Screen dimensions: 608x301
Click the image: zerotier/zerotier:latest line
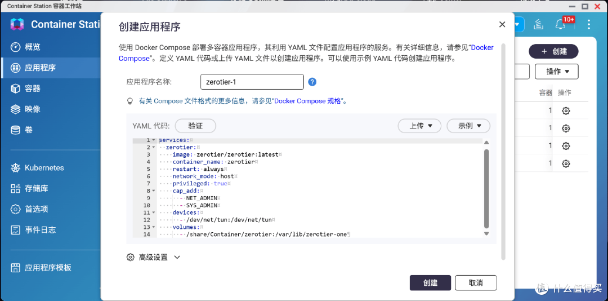[x=227, y=154]
